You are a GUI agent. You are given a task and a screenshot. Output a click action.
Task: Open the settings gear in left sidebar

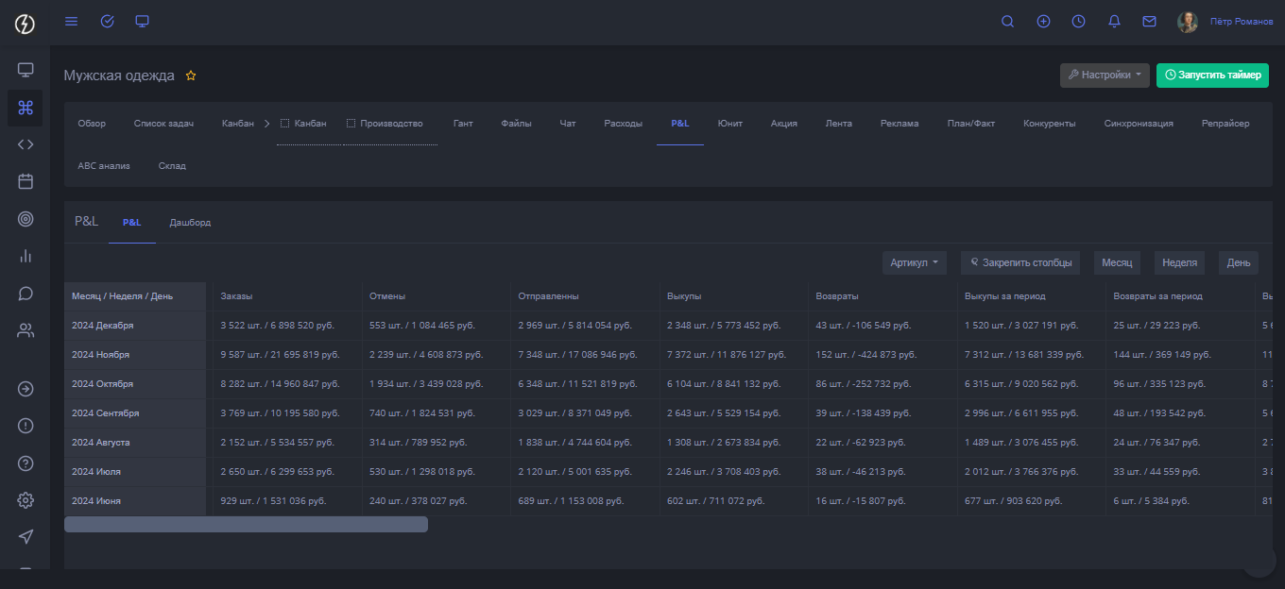26,500
